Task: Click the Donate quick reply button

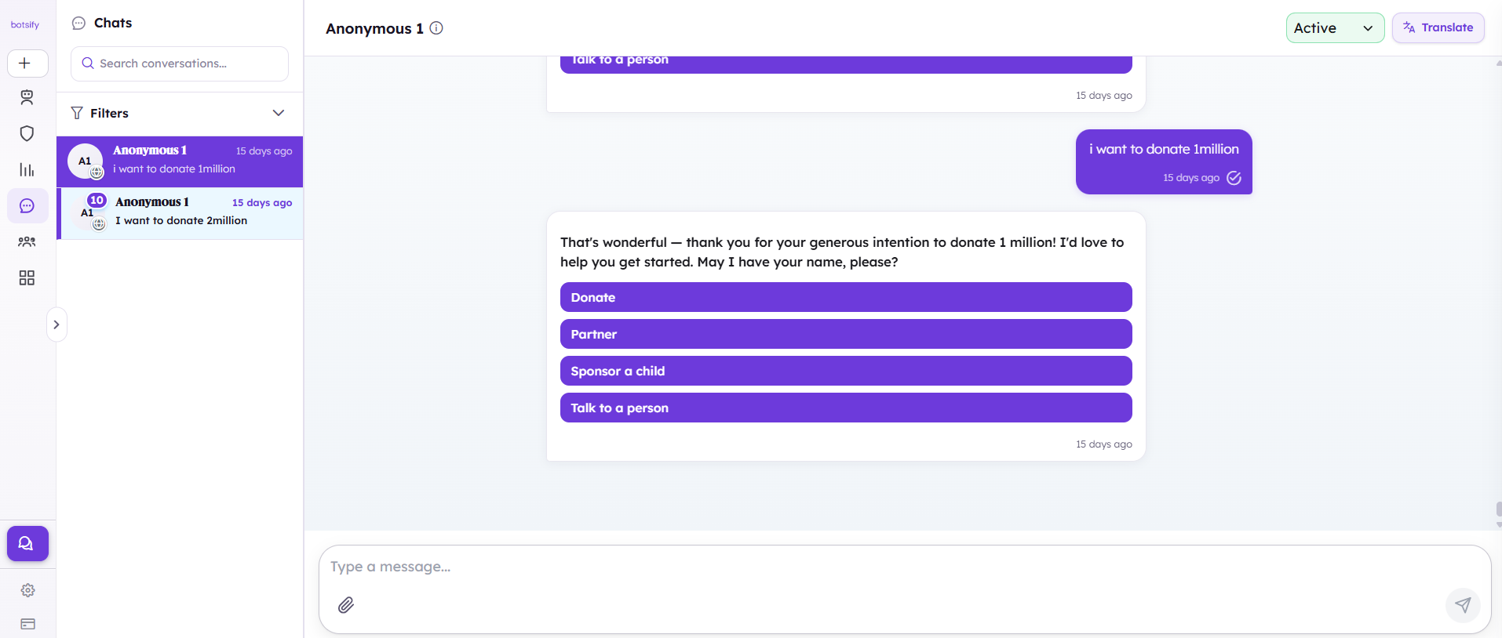Action: 846,297
